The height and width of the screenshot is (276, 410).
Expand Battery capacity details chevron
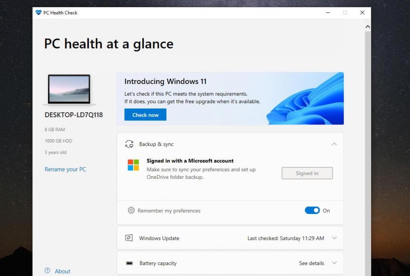click(334, 263)
